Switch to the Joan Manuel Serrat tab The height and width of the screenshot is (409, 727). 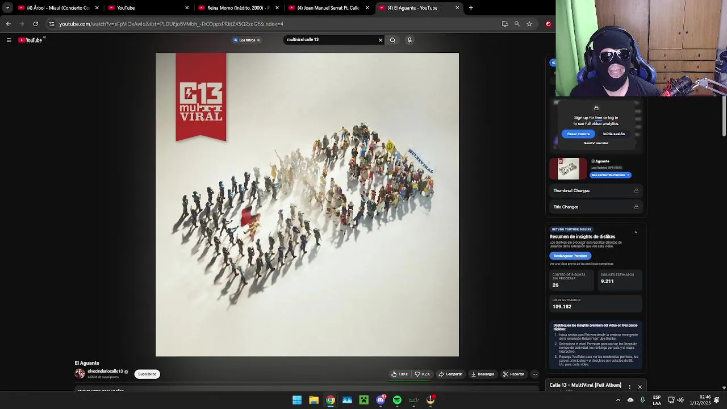tap(329, 7)
